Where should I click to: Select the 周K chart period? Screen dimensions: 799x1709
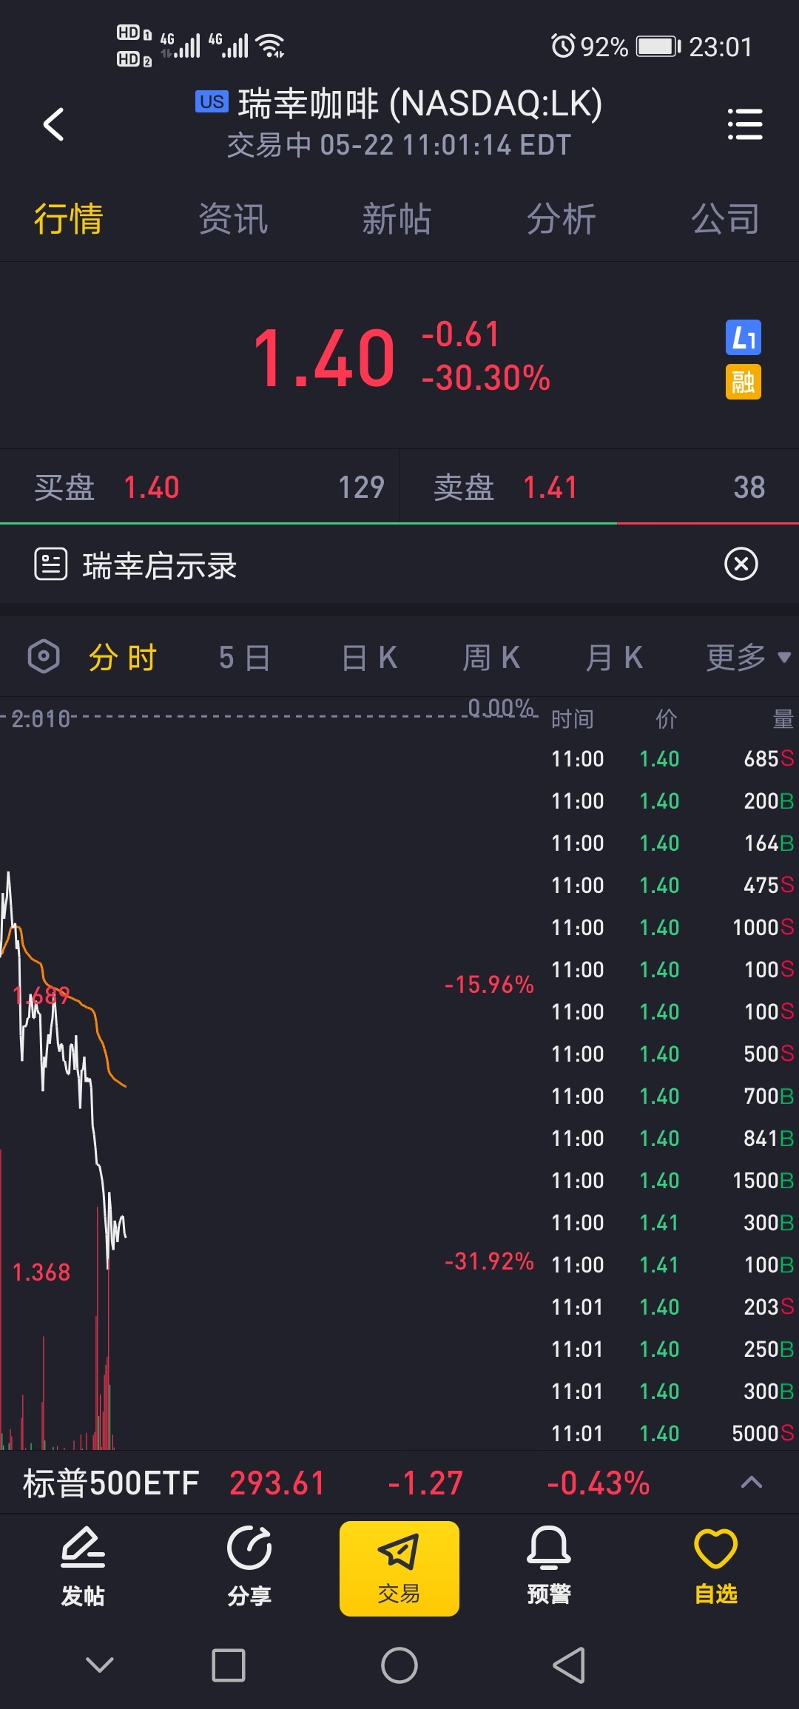pyautogui.click(x=491, y=657)
